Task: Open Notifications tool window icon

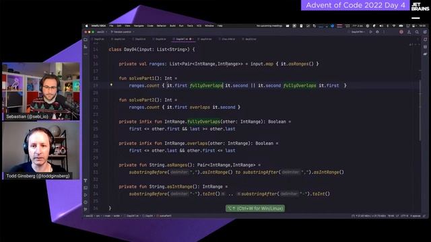Action: pos(425,40)
